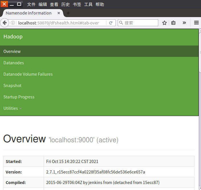Open a new tab with the plus button
This screenshot has width=201, height=190.
[x=68, y=13]
